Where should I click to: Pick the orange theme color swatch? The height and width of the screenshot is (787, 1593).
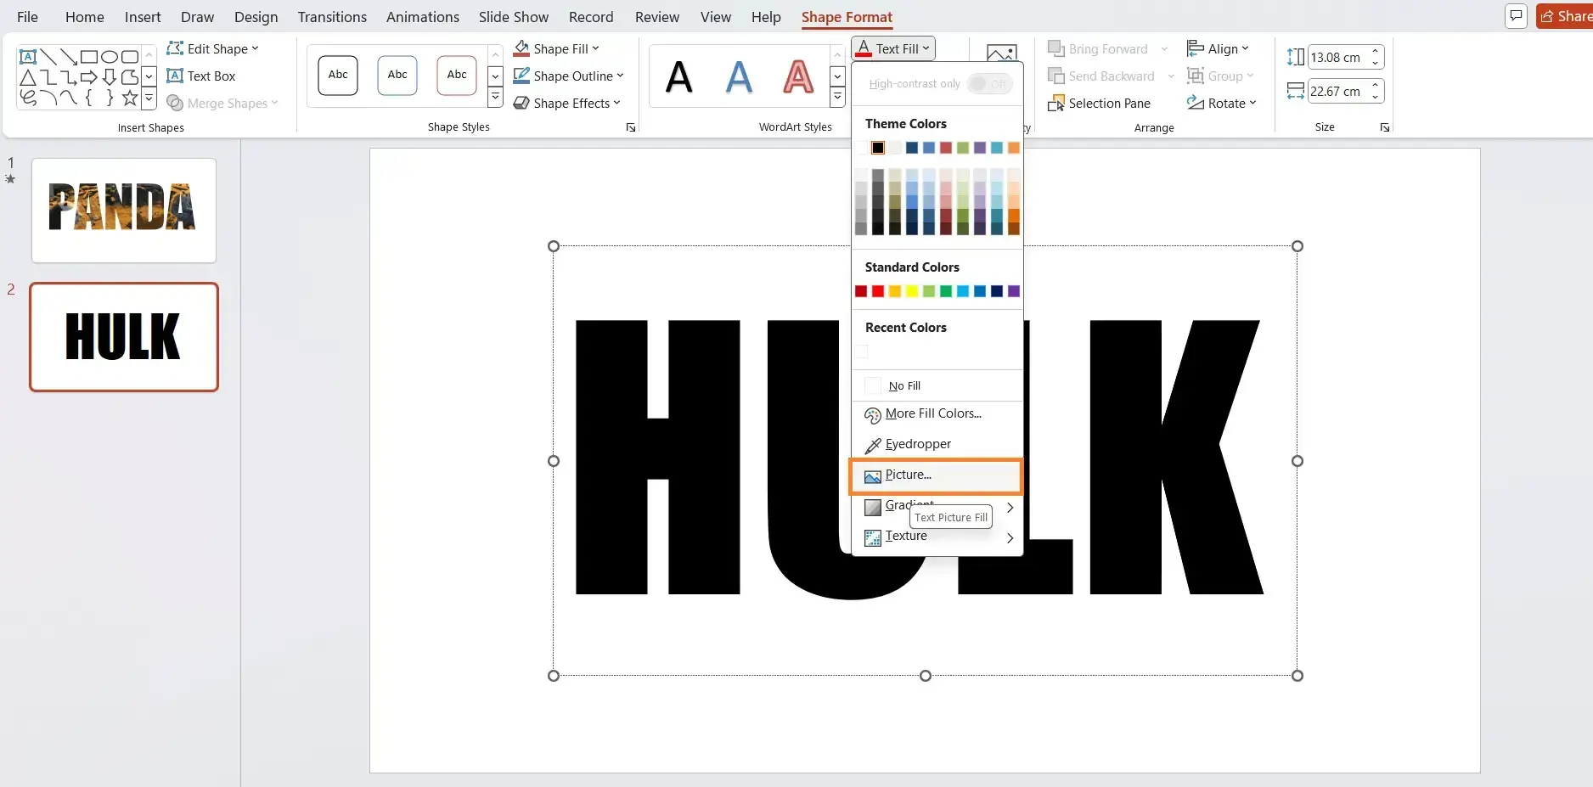(1014, 148)
